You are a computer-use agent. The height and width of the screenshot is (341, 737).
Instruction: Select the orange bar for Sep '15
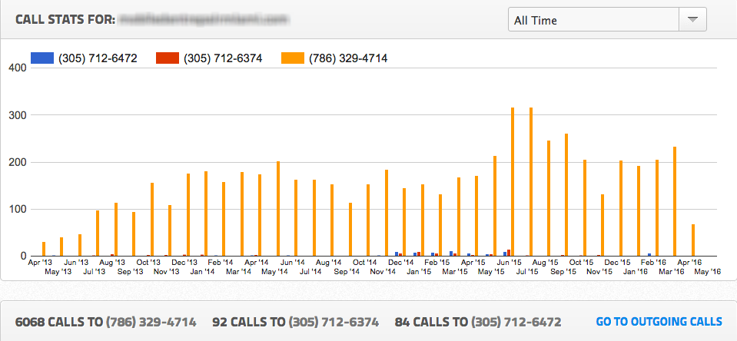(566, 195)
